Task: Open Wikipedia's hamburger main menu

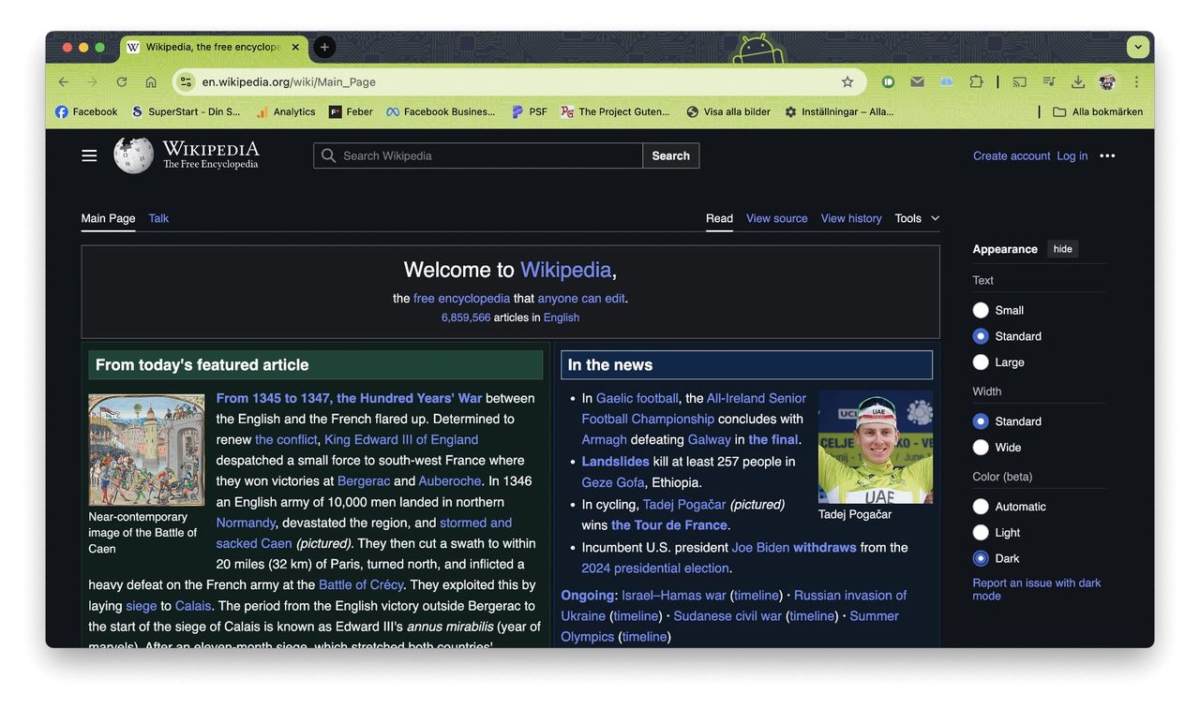Action: tap(89, 155)
